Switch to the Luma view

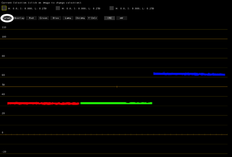[68, 18]
